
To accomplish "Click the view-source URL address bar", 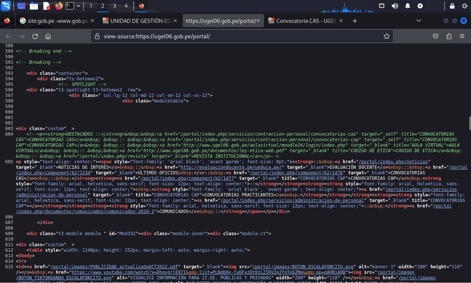I will click(x=236, y=36).
